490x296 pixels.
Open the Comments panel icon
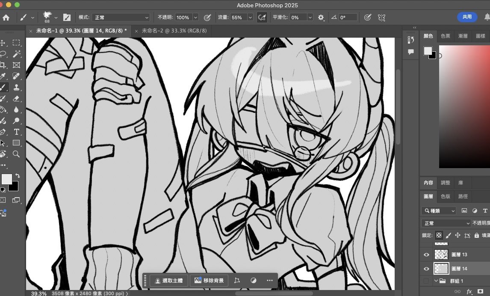[410, 52]
